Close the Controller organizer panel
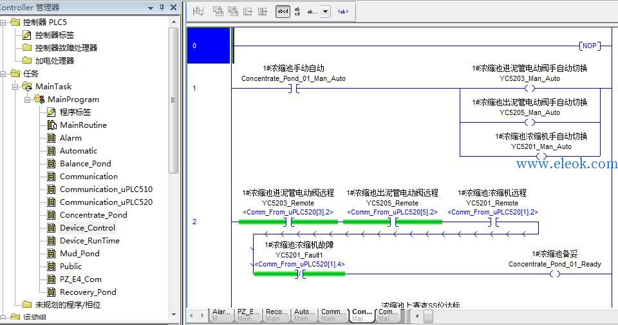This screenshot has width=618, height=325. 173,8
